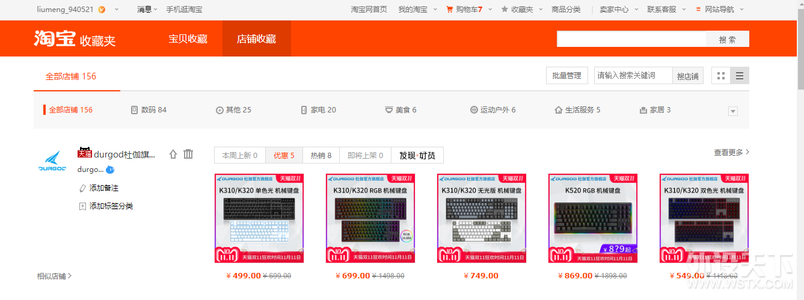Click the pencil icon beside 添加备注
This screenshot has height=300, width=804.
tap(82, 188)
